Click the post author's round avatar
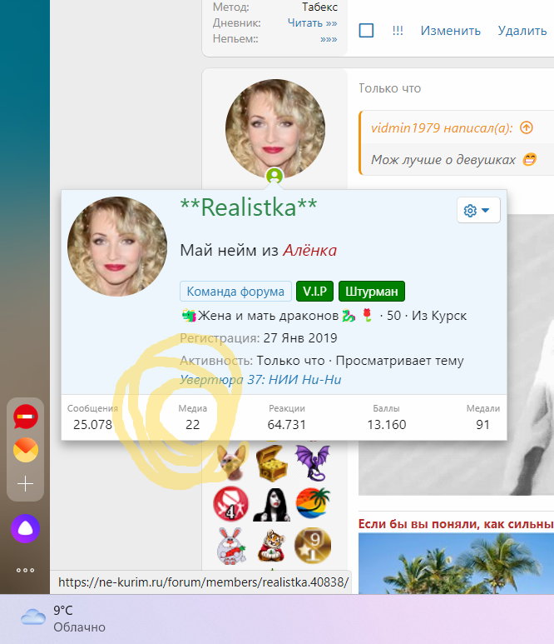 pyautogui.click(x=275, y=129)
